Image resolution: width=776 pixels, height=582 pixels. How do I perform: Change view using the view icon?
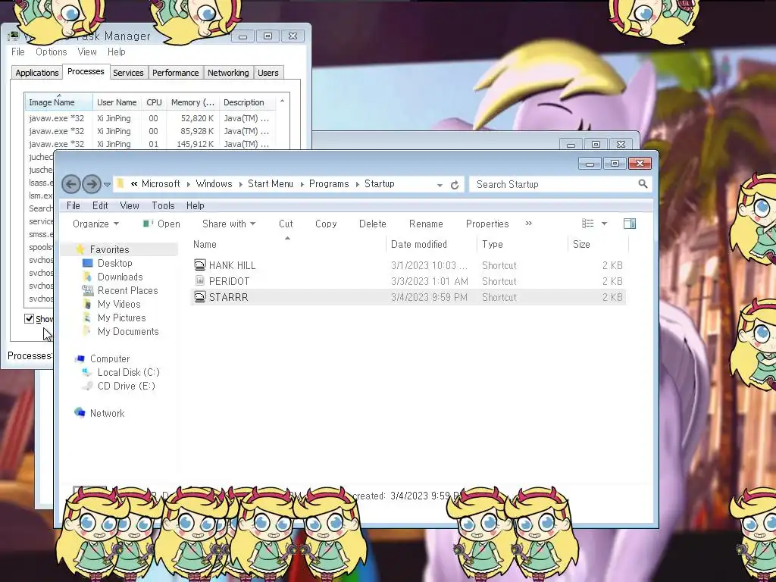coord(587,224)
